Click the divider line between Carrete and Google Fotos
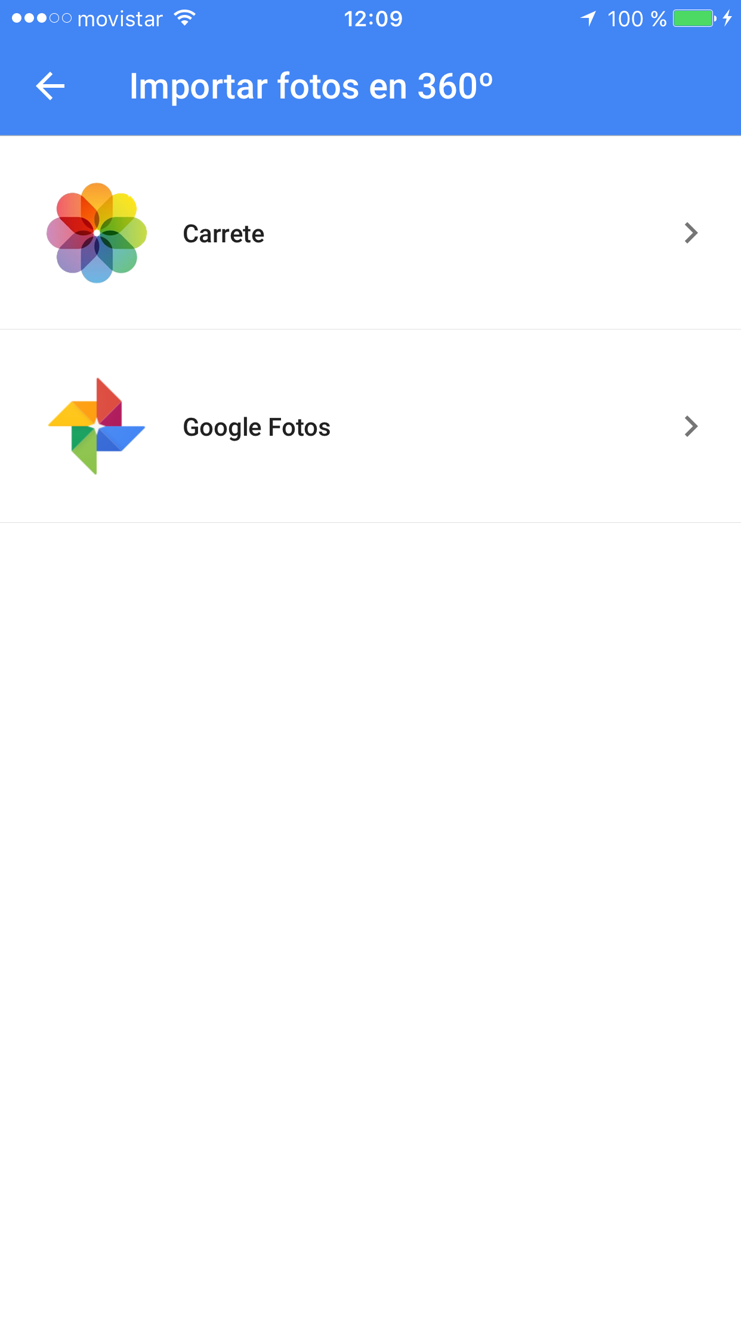The height and width of the screenshot is (1318, 741). pyautogui.click(x=370, y=329)
